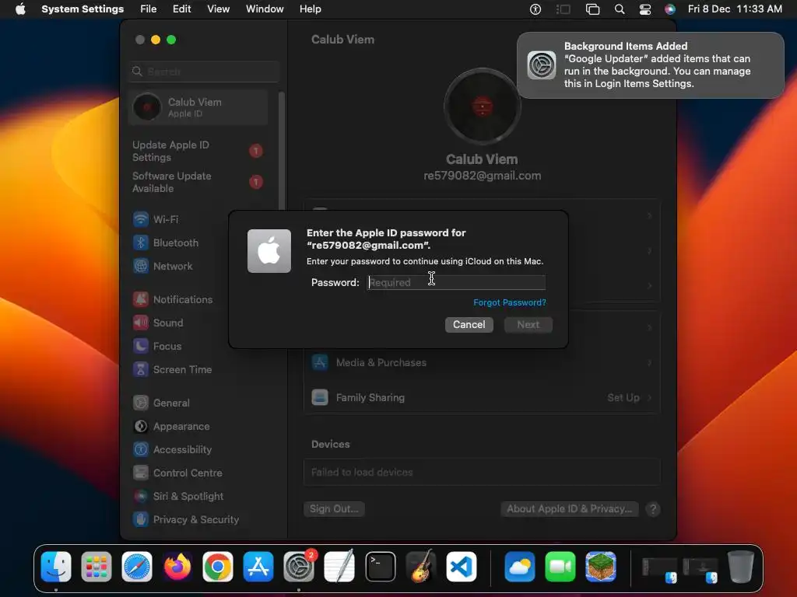The width and height of the screenshot is (797, 597).
Task: Focus the Password input field
Action: [456, 282]
